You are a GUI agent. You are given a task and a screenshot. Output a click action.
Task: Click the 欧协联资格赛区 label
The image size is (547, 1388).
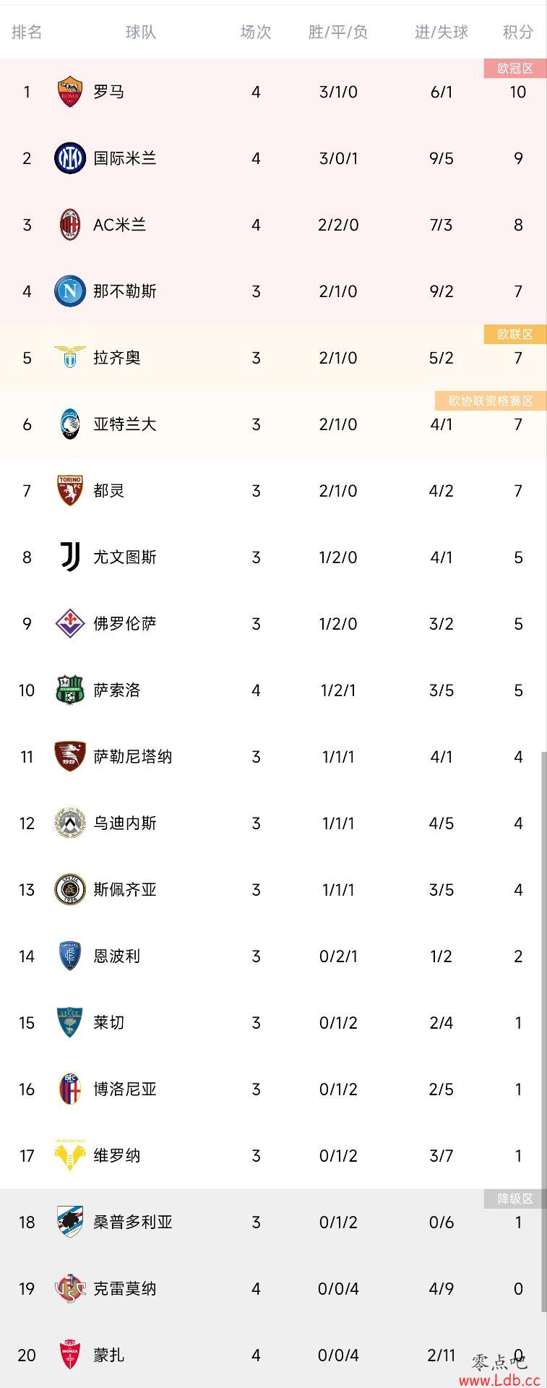click(491, 401)
